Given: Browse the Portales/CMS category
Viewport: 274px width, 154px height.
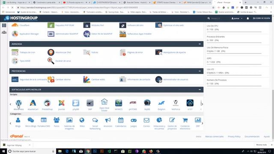Looking at the screenshot, I should (x=44, y=122).
